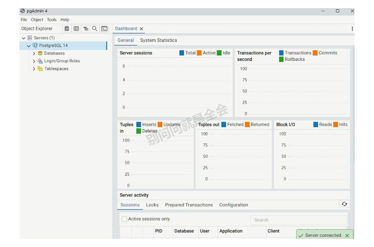Click the blue Fetched legend swatch
The image size is (374, 247).
[223, 124]
